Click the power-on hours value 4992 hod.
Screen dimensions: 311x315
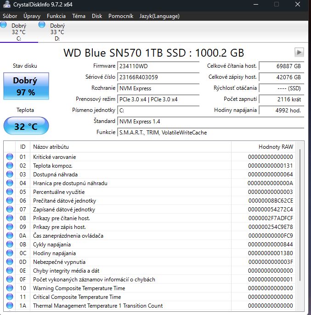coord(281,110)
